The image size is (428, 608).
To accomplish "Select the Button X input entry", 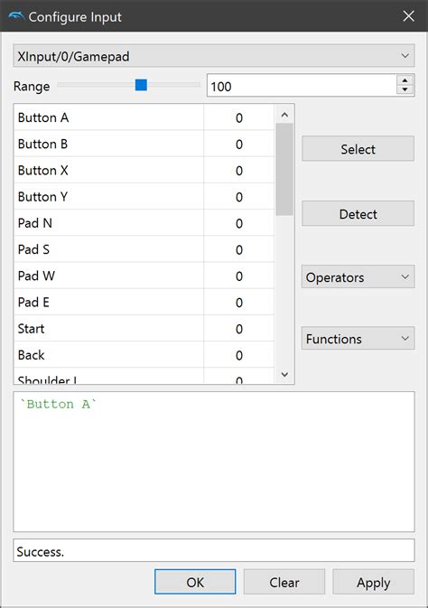I will pos(144,170).
